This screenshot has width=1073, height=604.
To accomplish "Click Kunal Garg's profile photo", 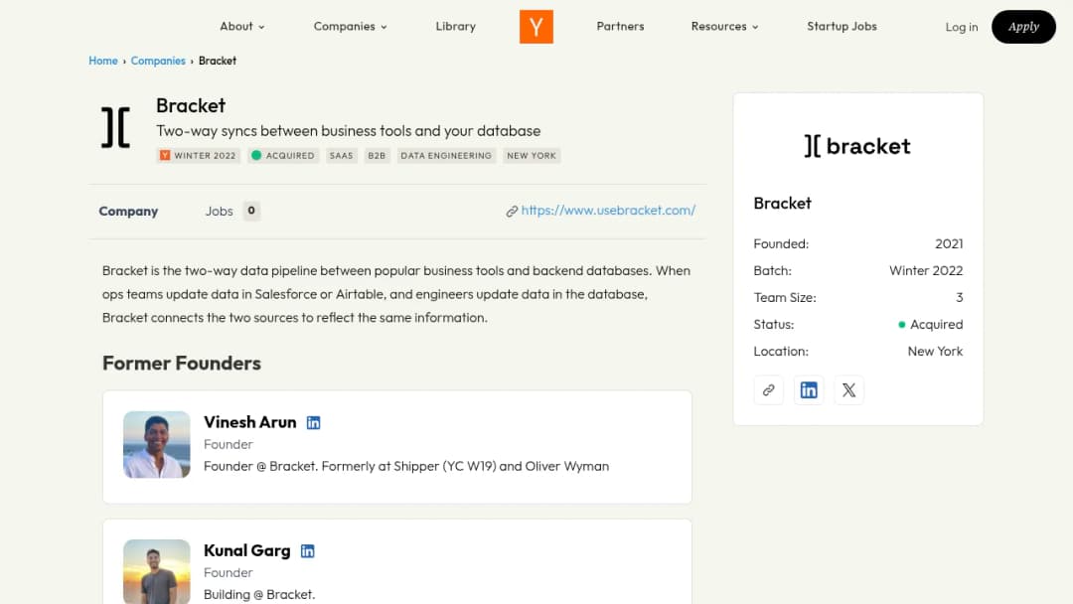I will [x=157, y=572].
